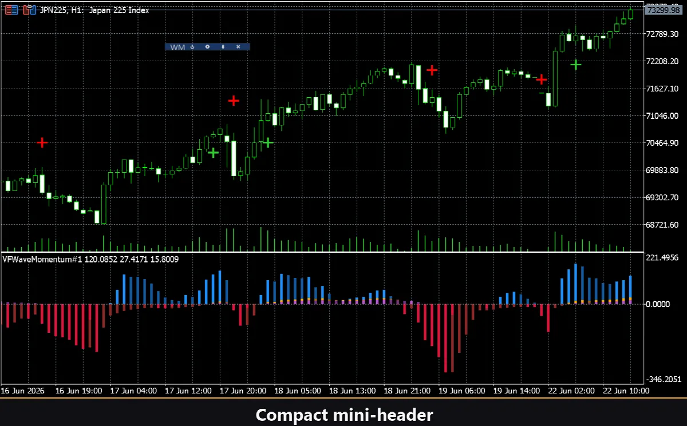Click the -346.2051 indicator scale value

point(664,379)
